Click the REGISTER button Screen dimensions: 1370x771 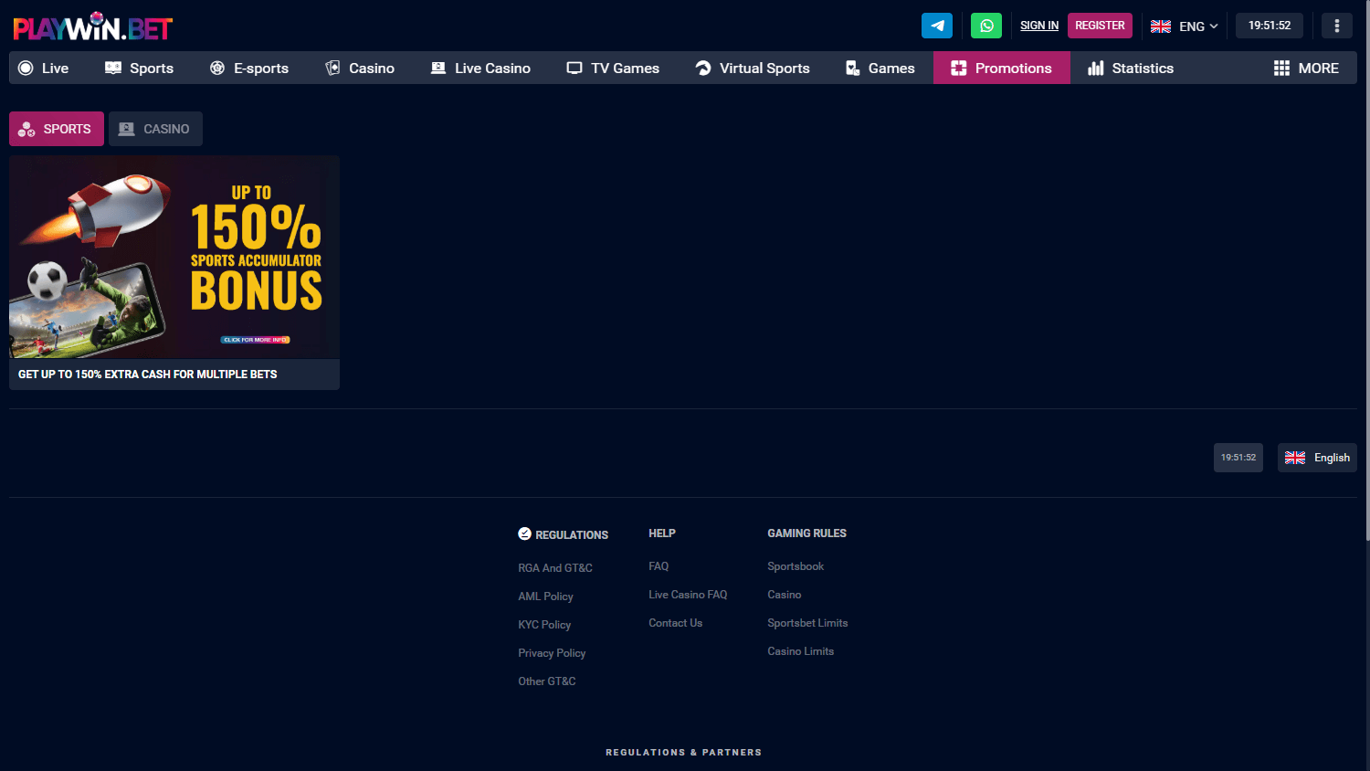pyautogui.click(x=1100, y=25)
